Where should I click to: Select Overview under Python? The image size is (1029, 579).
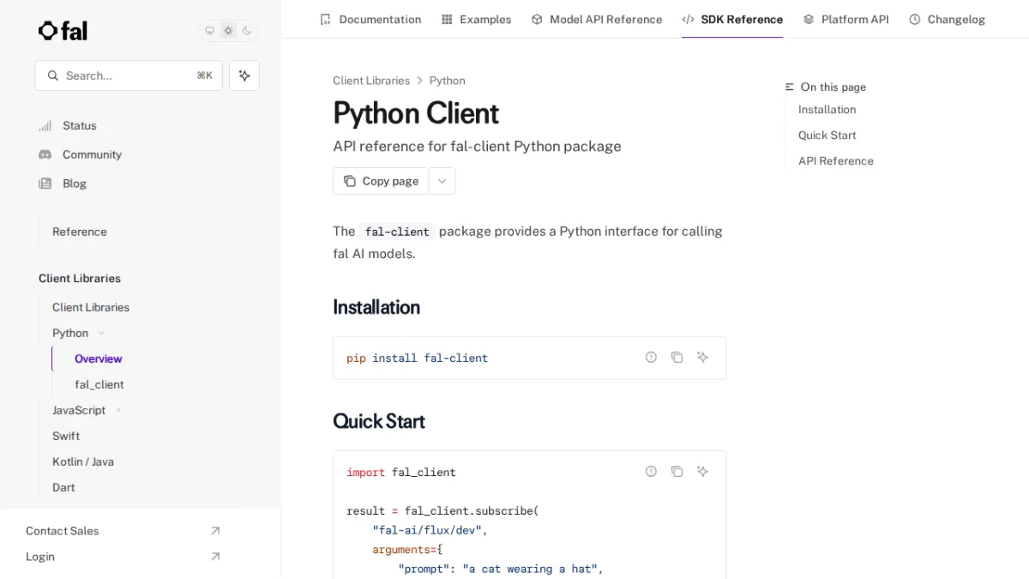[x=99, y=359]
